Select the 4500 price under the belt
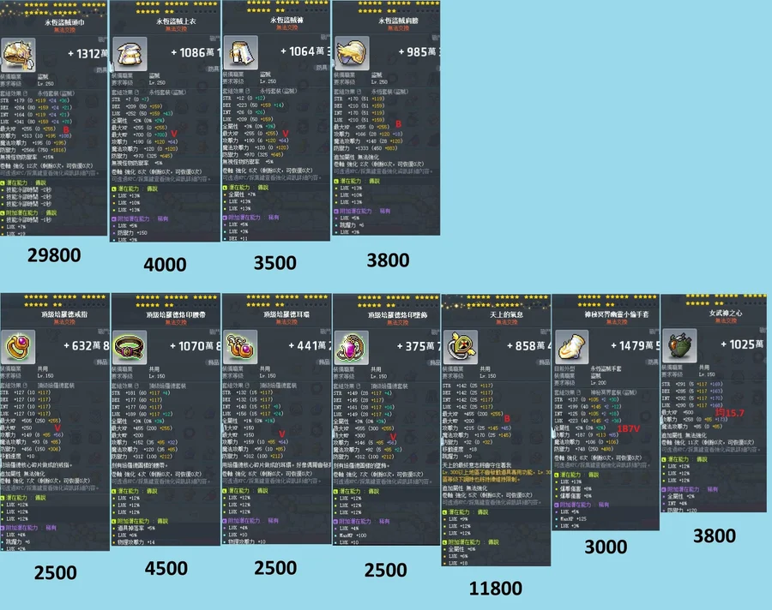The width and height of the screenshot is (772, 610). pos(166,569)
